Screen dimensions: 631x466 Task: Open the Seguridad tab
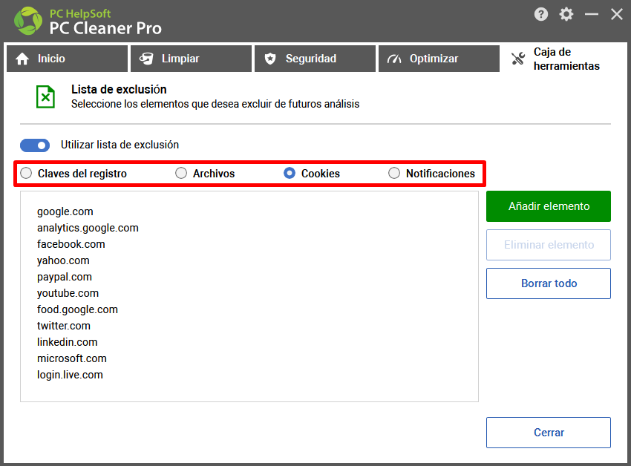point(315,59)
